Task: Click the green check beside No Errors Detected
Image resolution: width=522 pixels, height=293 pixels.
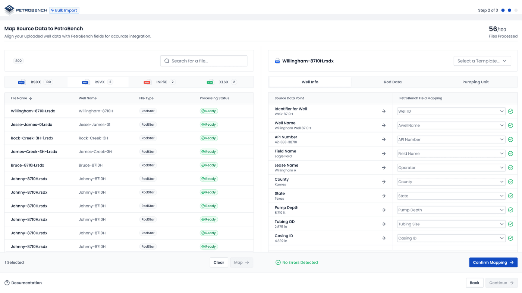Action: click(x=278, y=262)
